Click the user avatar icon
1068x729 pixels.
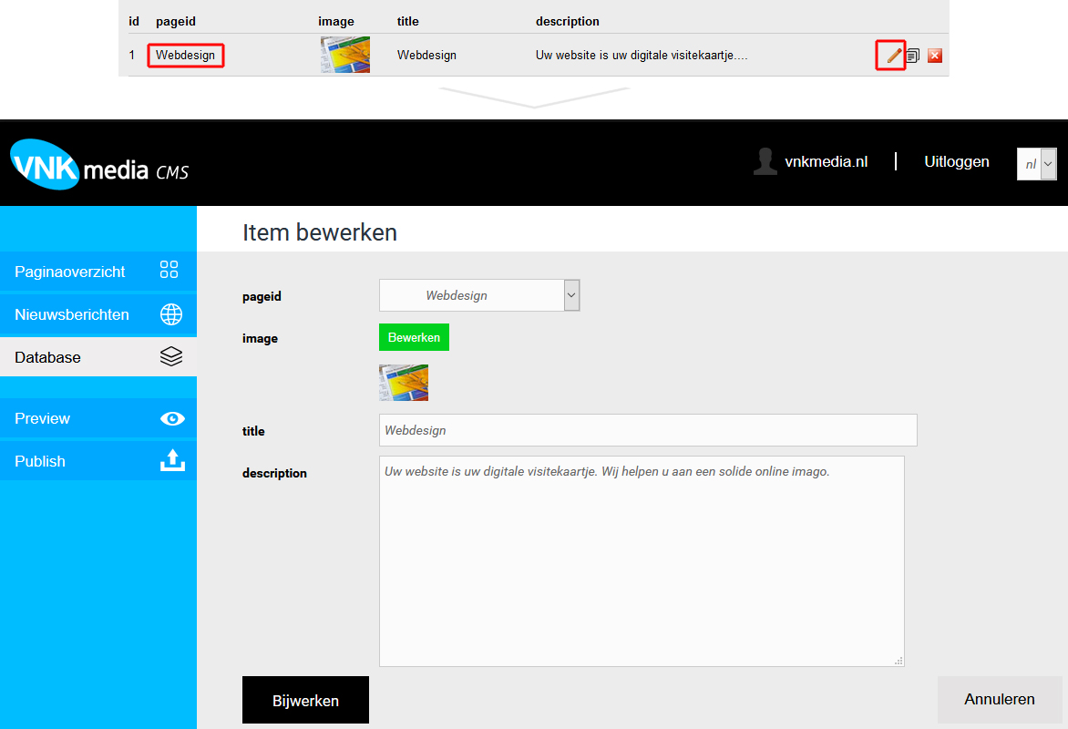pos(765,161)
